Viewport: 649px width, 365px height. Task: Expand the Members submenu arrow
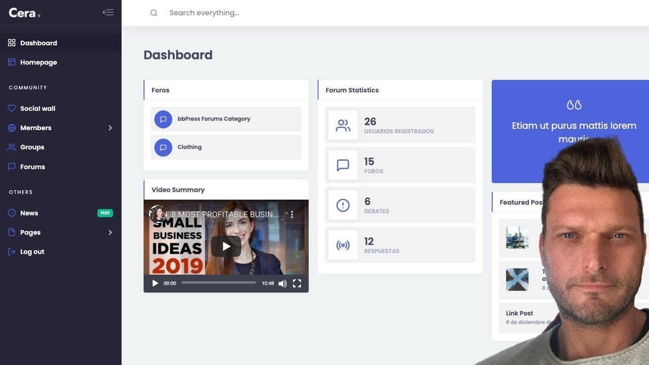click(110, 128)
